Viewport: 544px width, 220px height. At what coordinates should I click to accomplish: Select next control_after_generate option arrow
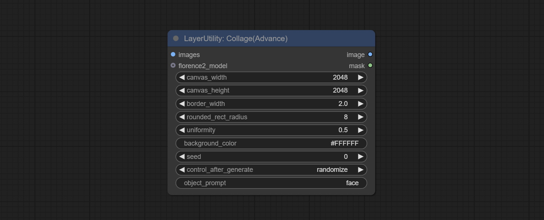pos(361,170)
